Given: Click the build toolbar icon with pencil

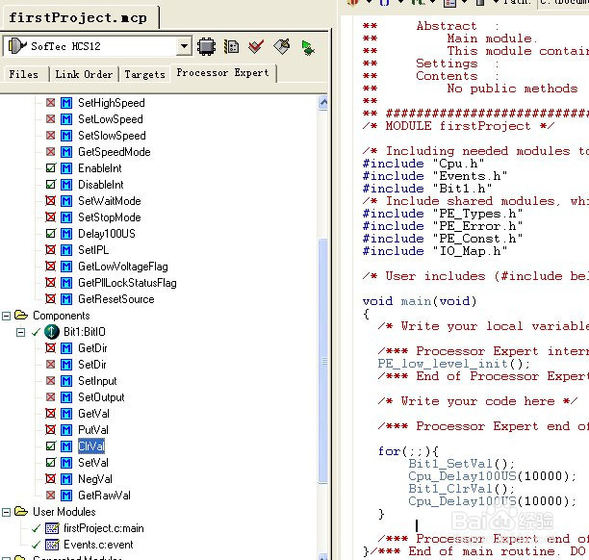Looking at the screenshot, I should [x=282, y=46].
